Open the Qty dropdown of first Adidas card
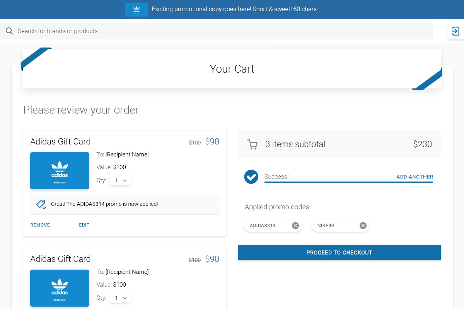Image resolution: width=464 pixels, height=309 pixels. 120,180
